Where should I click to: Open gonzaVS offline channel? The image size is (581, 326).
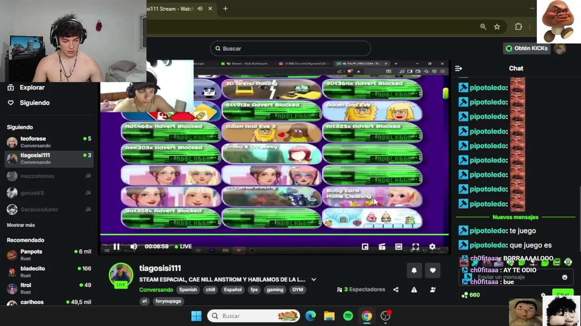tap(49, 193)
